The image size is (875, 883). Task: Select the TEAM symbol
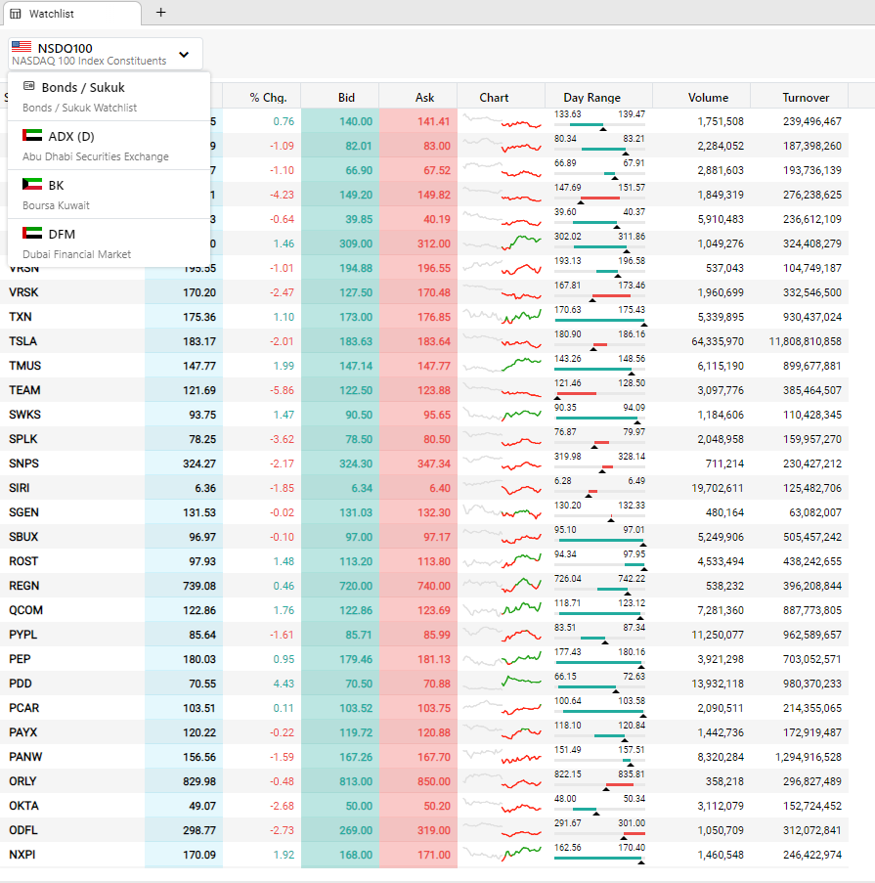point(24,390)
